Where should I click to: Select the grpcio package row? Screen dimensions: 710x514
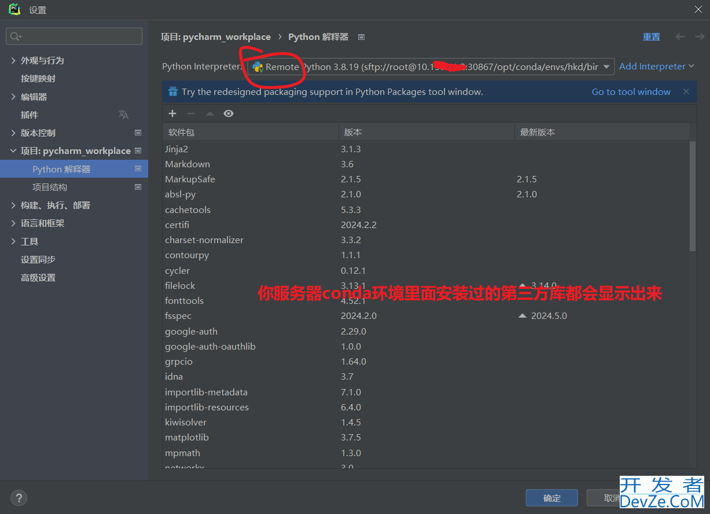[x=426, y=361]
